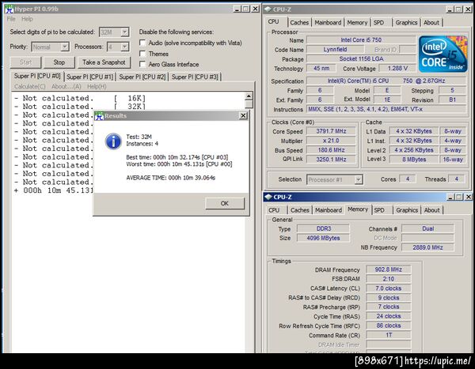
Task: Open Mainboard tab in upper CPU-Z
Action: click(x=328, y=22)
